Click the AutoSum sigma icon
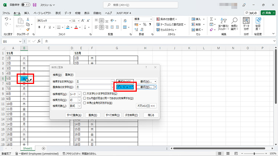 coord(212,19)
